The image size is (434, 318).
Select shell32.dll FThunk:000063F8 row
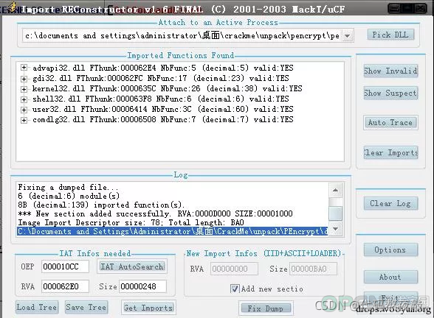(161, 99)
